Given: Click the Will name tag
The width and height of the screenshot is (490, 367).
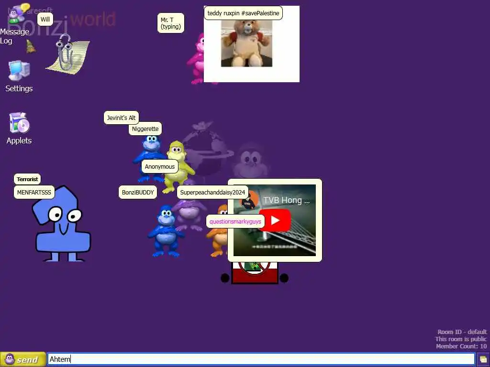Looking at the screenshot, I should [x=45, y=19].
